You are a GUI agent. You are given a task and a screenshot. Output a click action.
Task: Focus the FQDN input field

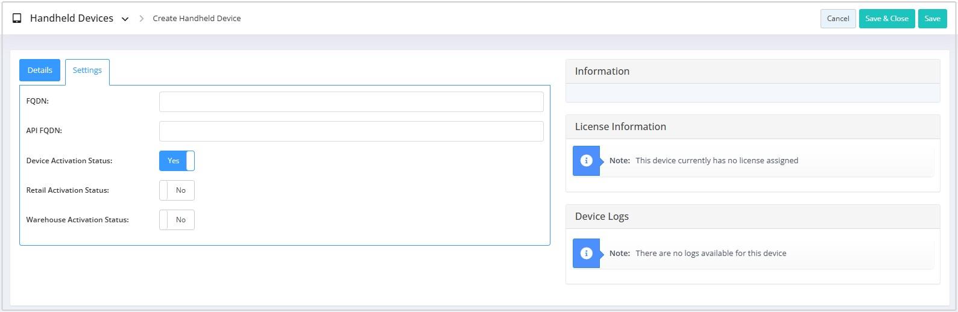[351, 102]
